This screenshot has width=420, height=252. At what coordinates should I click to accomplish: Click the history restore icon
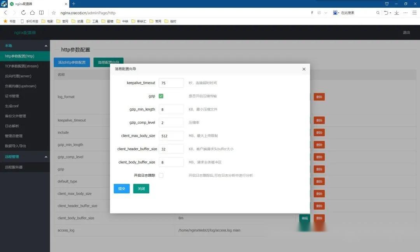(386, 12)
